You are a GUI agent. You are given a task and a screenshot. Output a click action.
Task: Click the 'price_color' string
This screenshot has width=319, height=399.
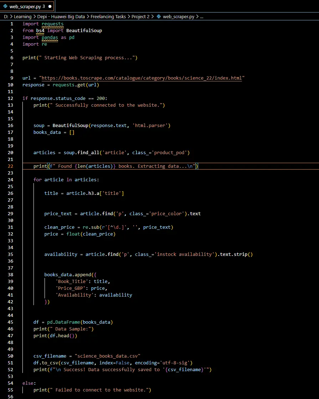tap(166, 214)
